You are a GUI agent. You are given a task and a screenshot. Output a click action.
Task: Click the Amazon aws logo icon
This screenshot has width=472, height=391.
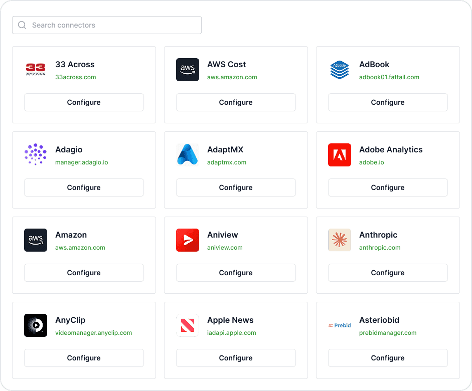(36, 240)
